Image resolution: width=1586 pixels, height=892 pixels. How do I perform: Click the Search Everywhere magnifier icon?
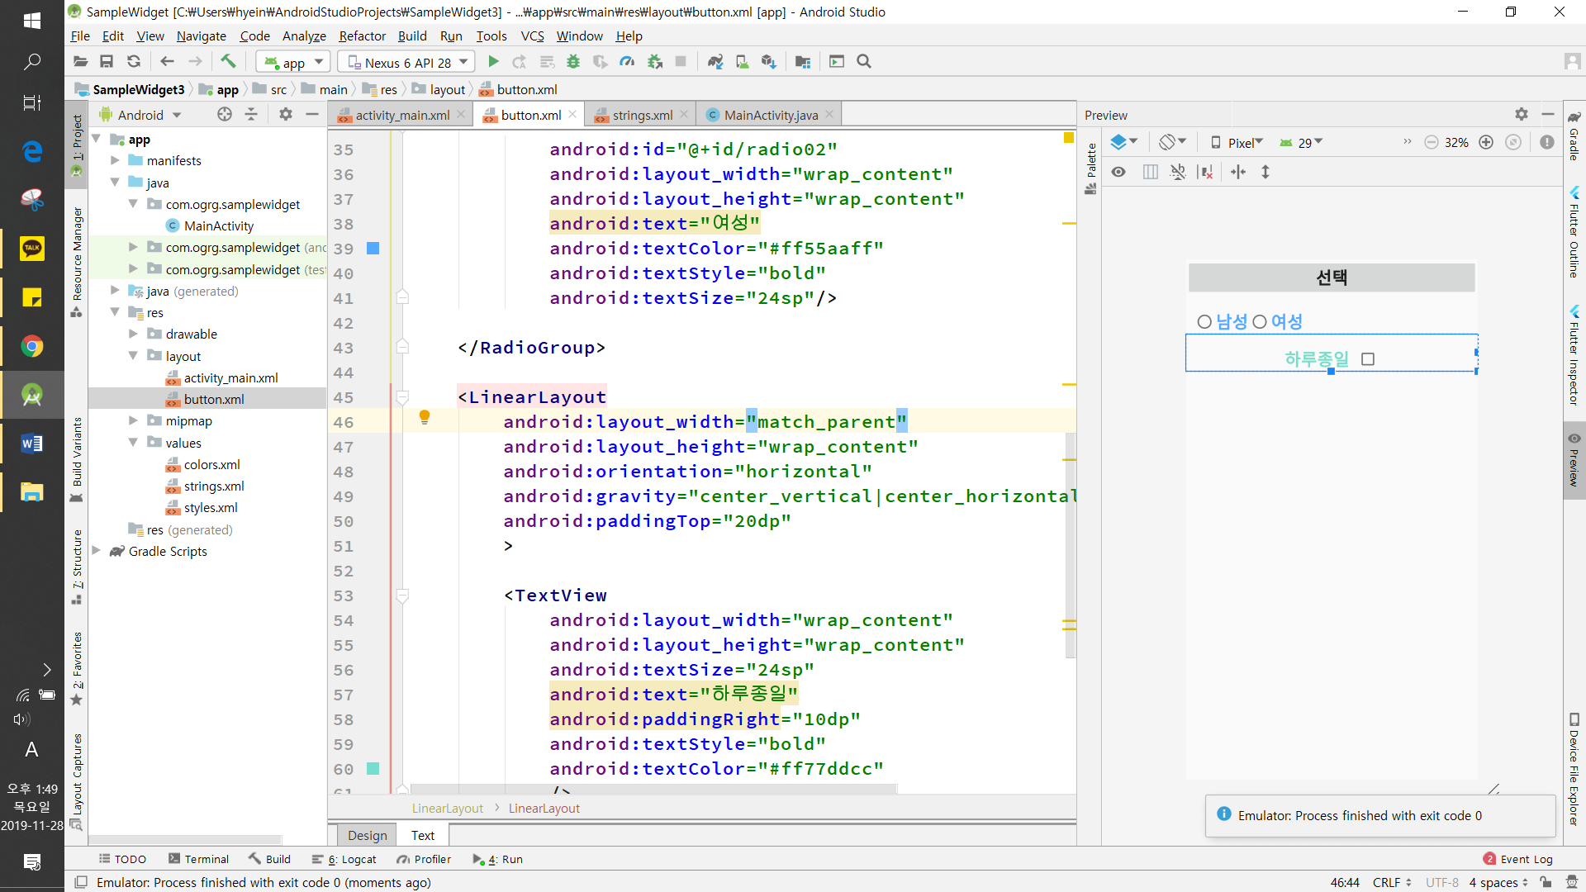864,62
